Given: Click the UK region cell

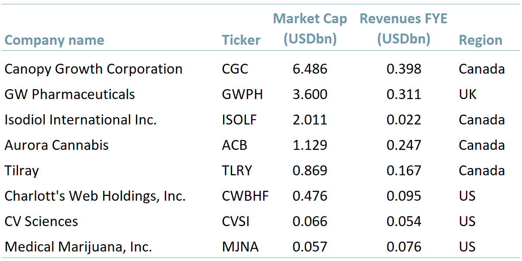Looking at the screenshot, I should tap(467, 94).
